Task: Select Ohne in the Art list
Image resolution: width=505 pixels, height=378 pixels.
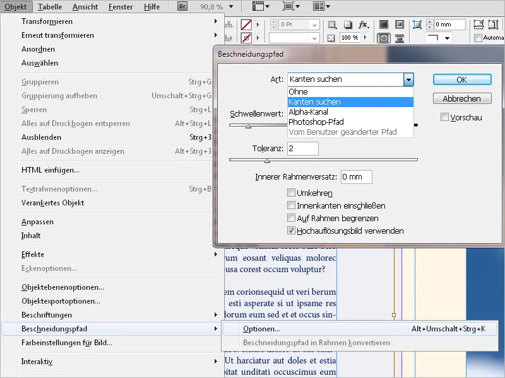Action: click(x=350, y=92)
